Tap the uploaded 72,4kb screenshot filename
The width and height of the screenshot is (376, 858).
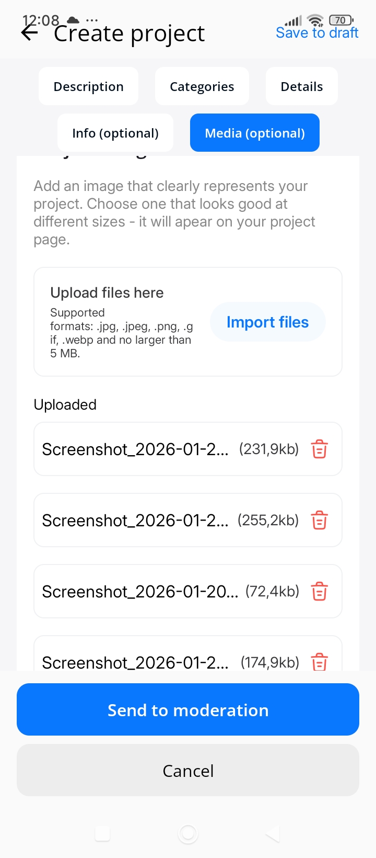[140, 592]
